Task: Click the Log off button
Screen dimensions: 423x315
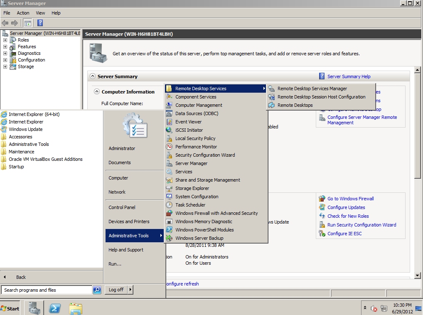Action: pyautogui.click(x=116, y=290)
